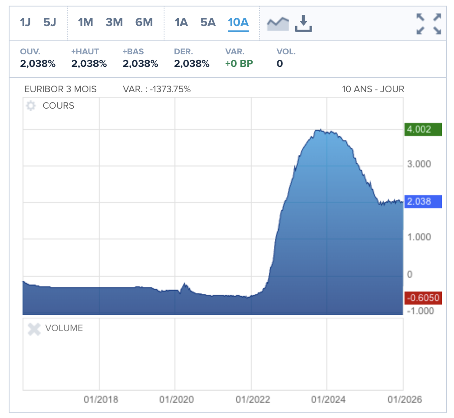Switch to 5J period
This screenshot has height=418, width=454.
(50, 22)
